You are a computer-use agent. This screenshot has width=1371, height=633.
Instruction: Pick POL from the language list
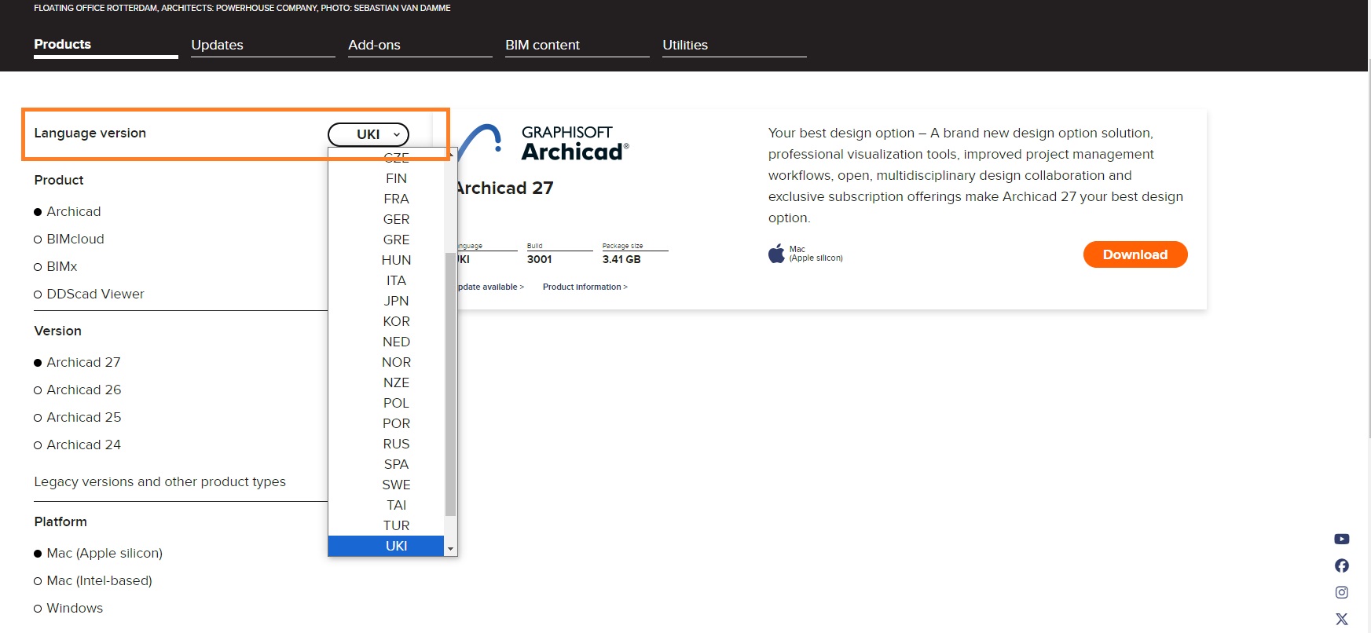pyautogui.click(x=387, y=403)
